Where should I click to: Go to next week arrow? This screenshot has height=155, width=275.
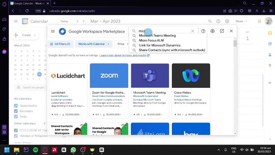(x=84, y=21)
